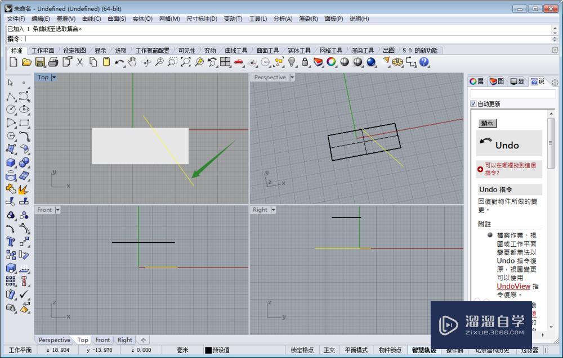Image resolution: width=563 pixels, height=358 pixels.
Task: Select the explode tool in sidebar
Action: 24,189
